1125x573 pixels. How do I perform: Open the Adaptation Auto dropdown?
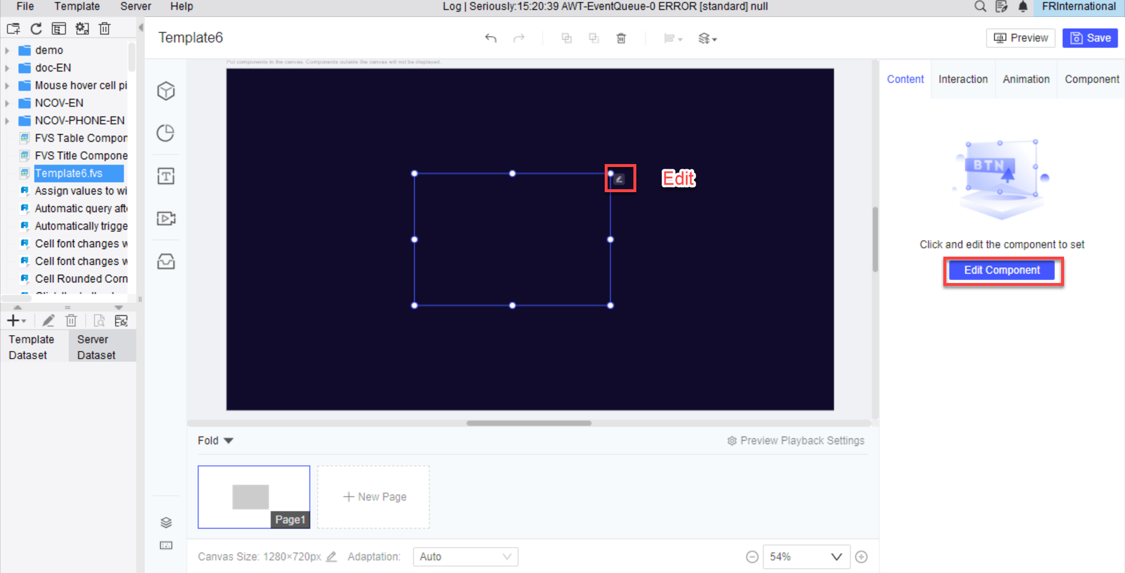point(465,557)
